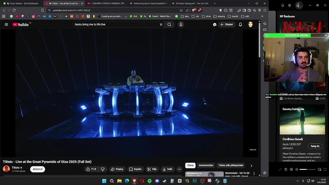
Task: Enter Spotify full screen mode
Action: click(x=325, y=169)
